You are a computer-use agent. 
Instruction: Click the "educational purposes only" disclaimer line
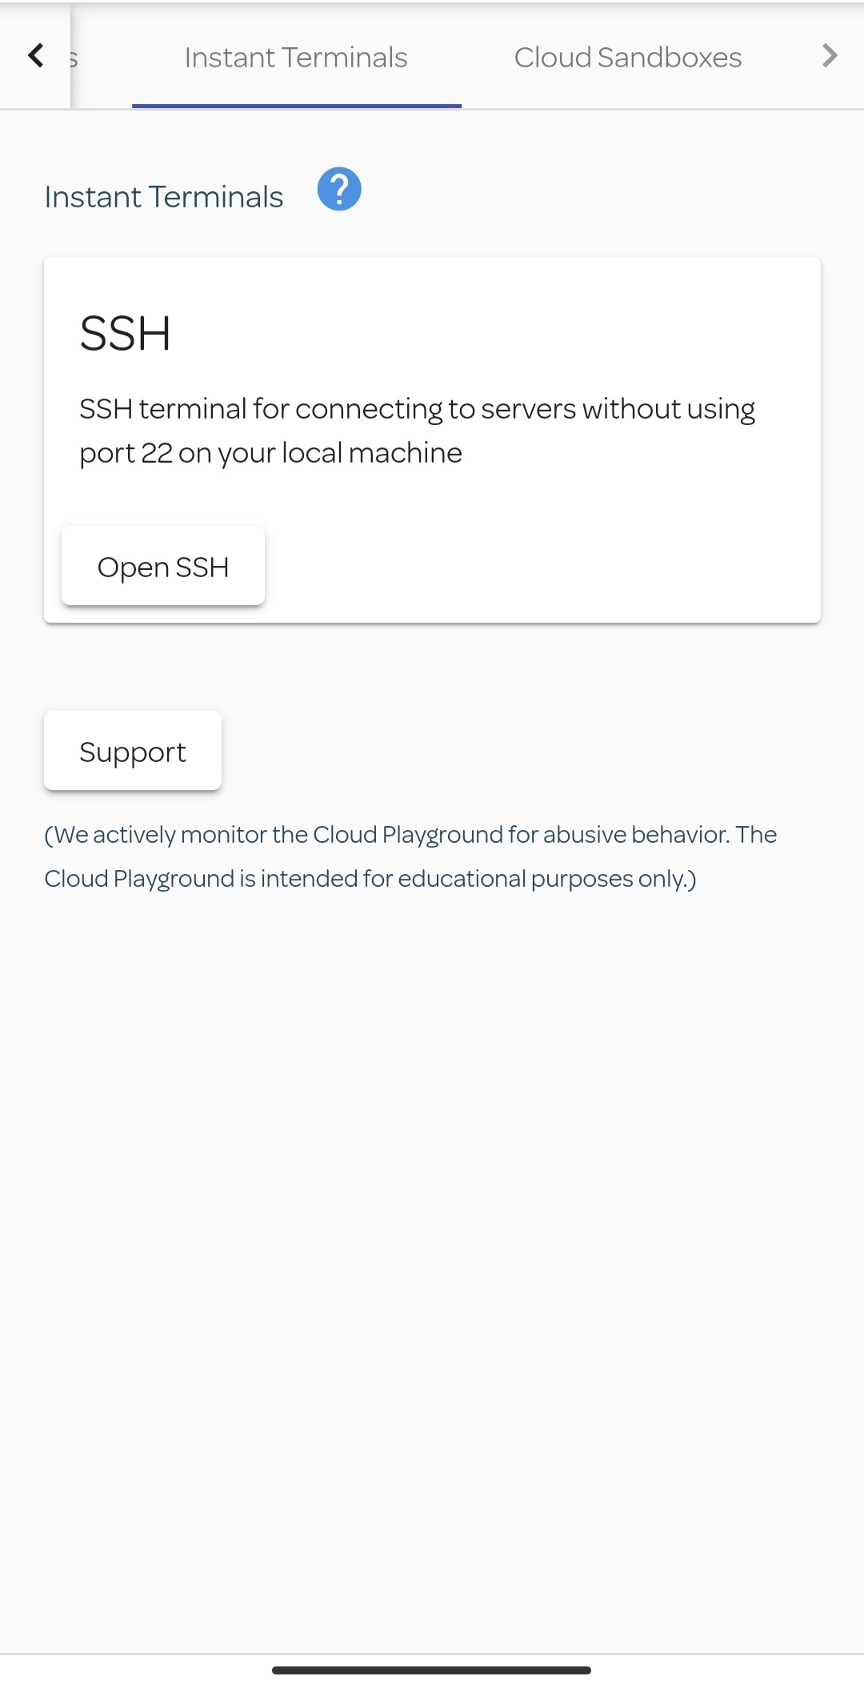(x=370, y=879)
